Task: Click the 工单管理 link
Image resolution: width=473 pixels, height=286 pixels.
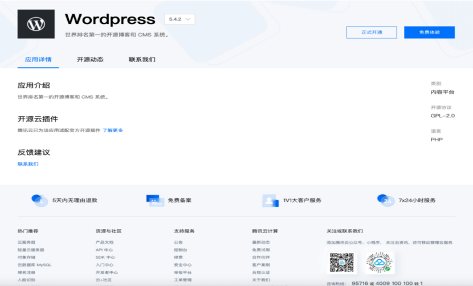Action: (183, 280)
